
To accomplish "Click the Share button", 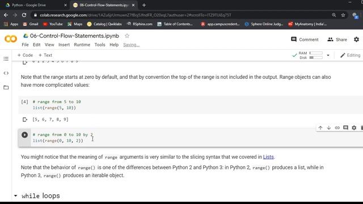I will pos(337,40).
